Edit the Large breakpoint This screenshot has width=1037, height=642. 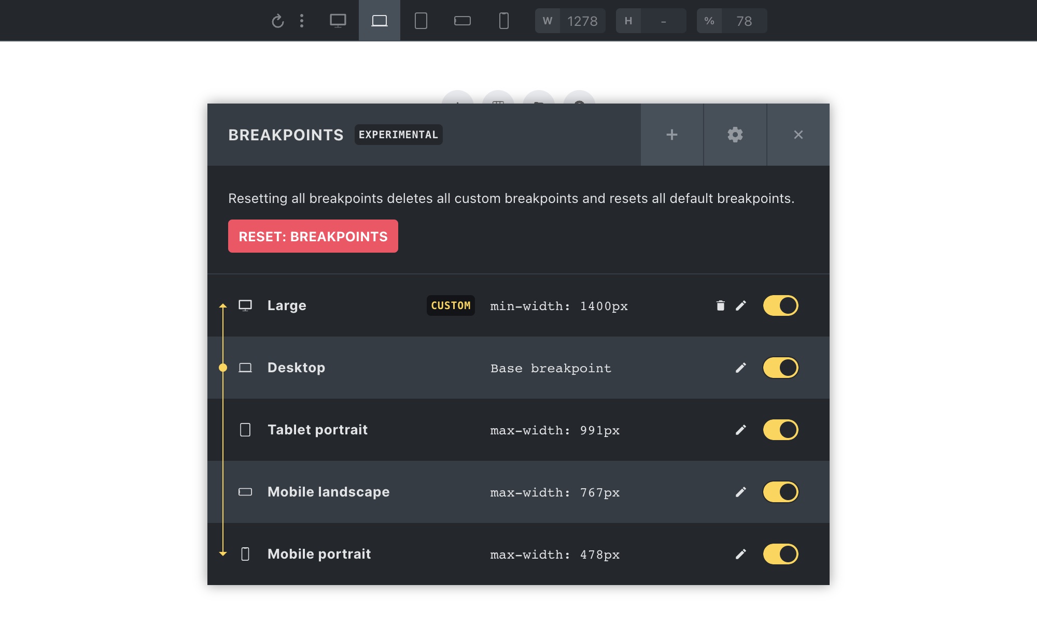click(x=741, y=305)
